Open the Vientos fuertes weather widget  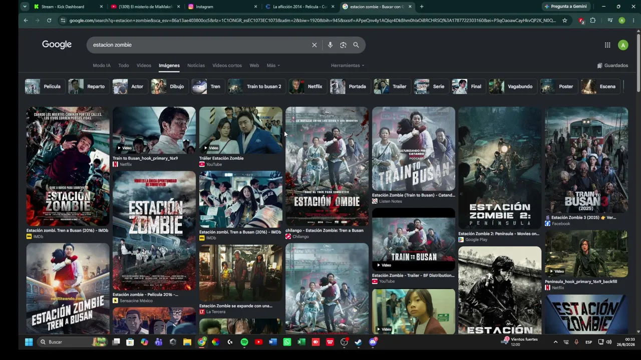pyautogui.click(x=520, y=342)
